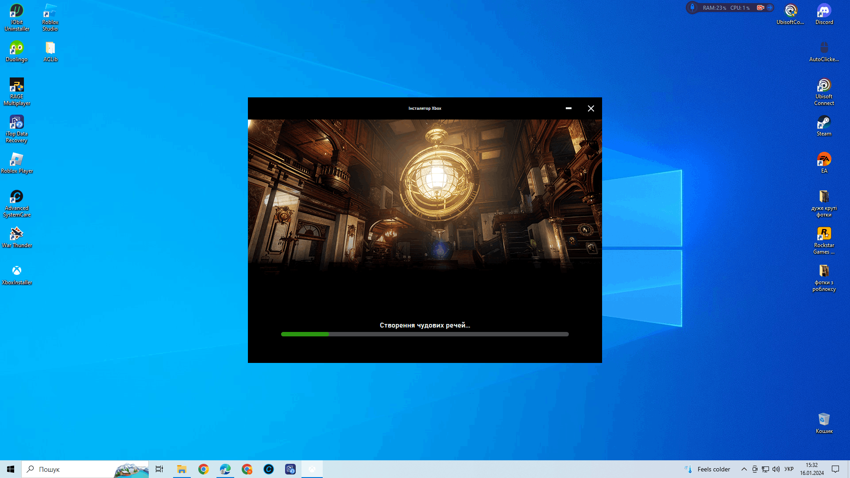Click 'Створення чудових речей...' status text
This screenshot has width=850, height=478.
pos(425,325)
